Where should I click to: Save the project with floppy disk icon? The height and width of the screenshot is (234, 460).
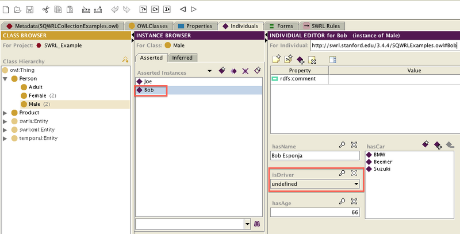pyautogui.click(x=29, y=10)
